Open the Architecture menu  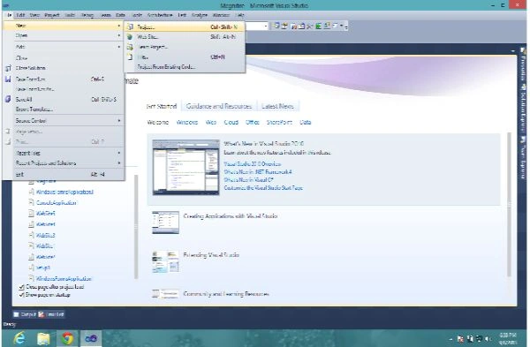pos(160,15)
